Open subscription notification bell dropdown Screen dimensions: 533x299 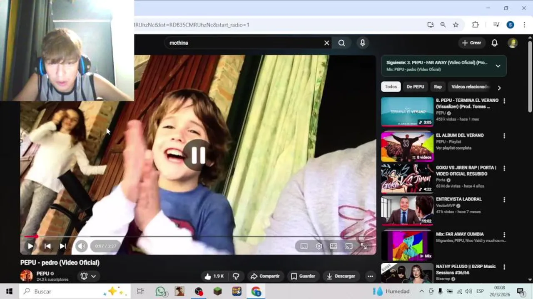(88, 276)
